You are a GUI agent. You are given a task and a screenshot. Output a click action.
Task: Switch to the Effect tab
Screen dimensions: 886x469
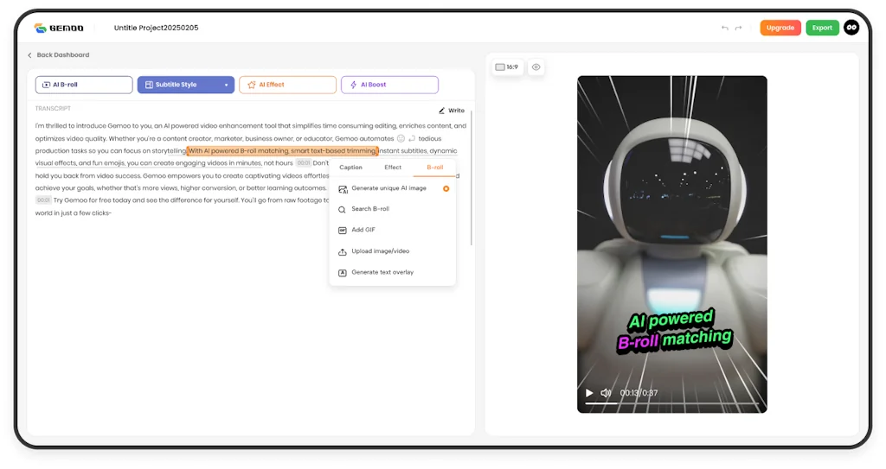393,168
